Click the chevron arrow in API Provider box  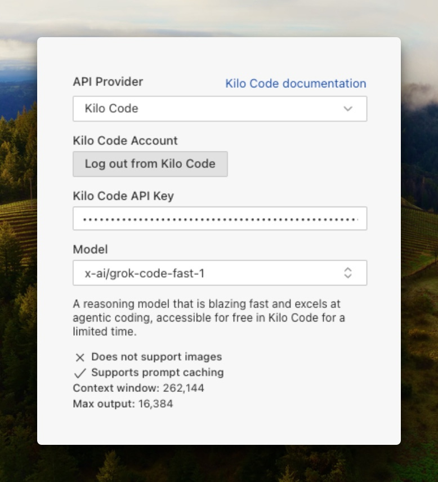click(348, 109)
